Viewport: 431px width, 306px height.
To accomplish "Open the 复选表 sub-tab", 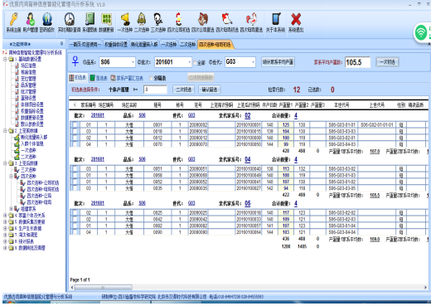I will pos(99,78).
